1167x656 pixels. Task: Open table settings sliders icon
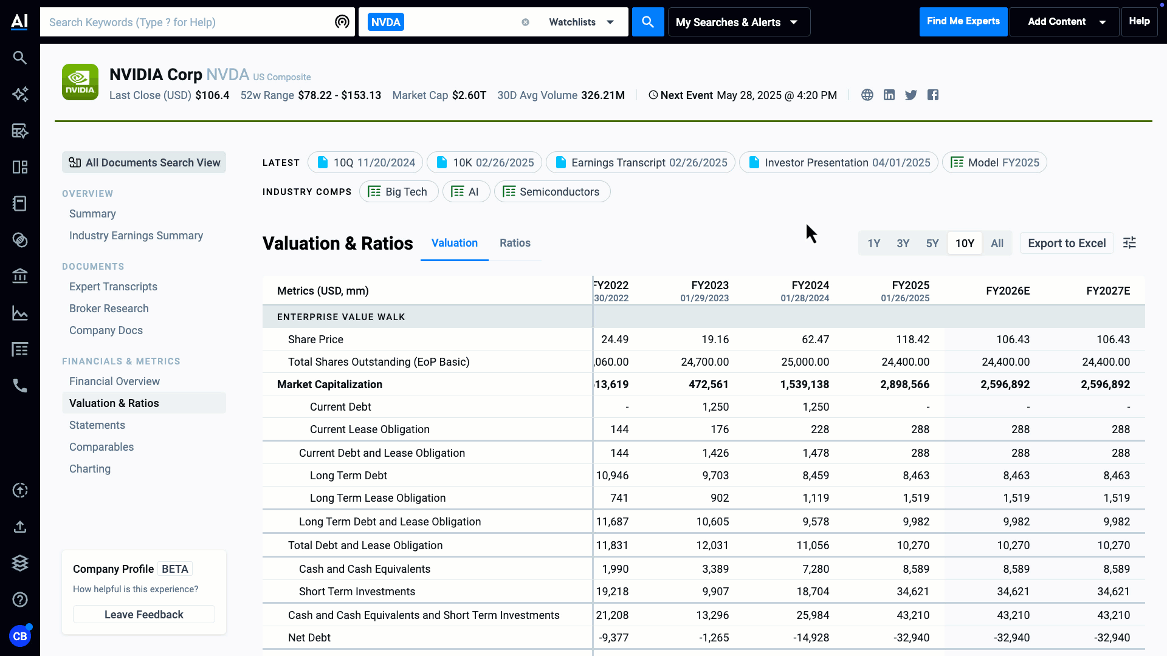click(x=1129, y=243)
